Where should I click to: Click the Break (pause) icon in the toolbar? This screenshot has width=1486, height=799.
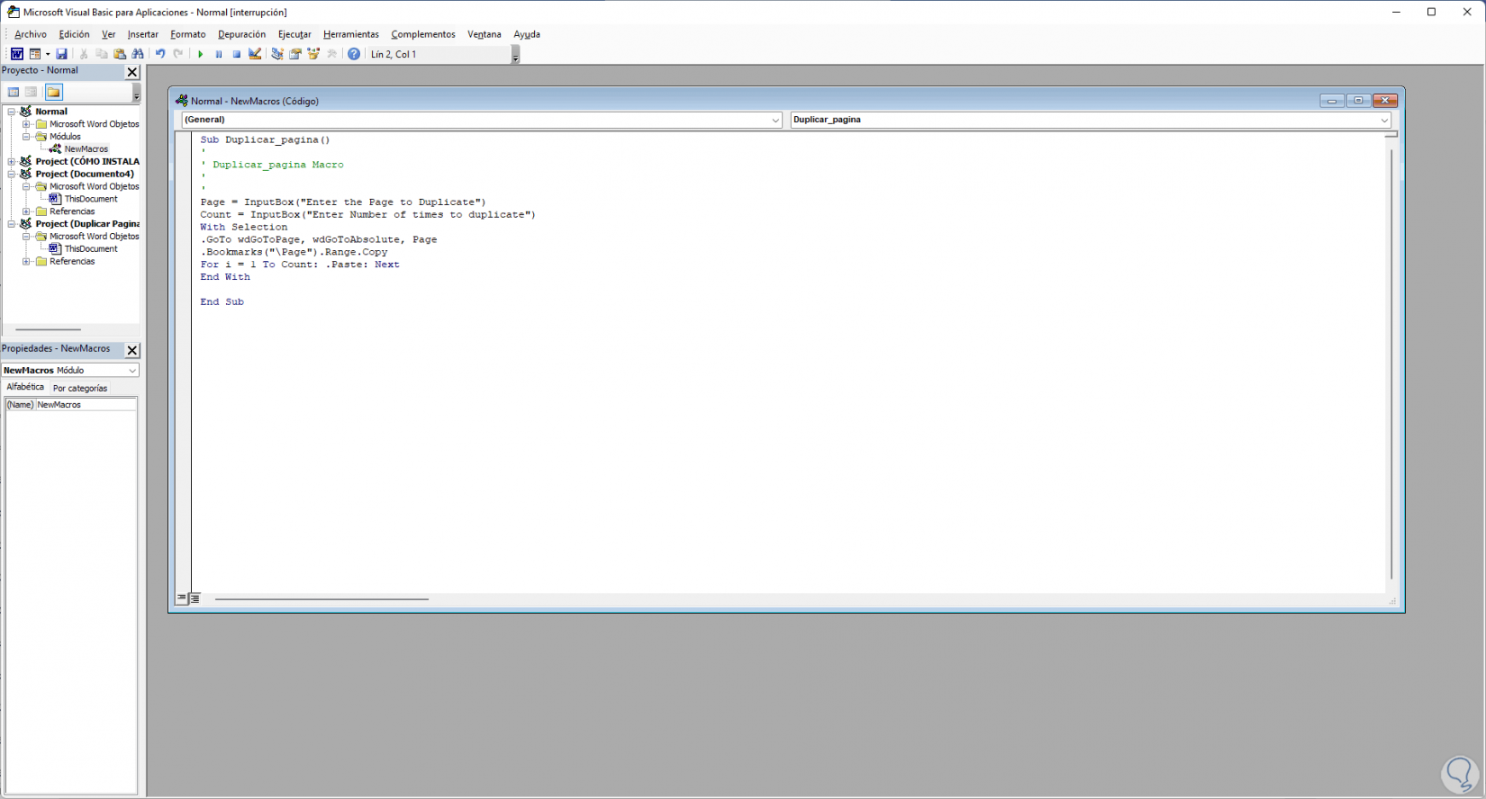pos(219,54)
